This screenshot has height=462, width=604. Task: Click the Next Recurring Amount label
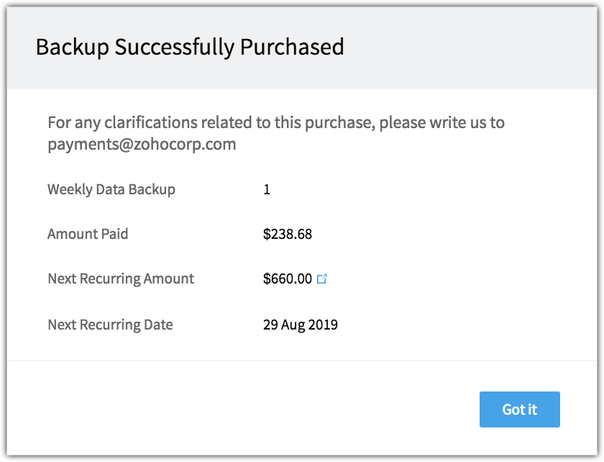[121, 278]
